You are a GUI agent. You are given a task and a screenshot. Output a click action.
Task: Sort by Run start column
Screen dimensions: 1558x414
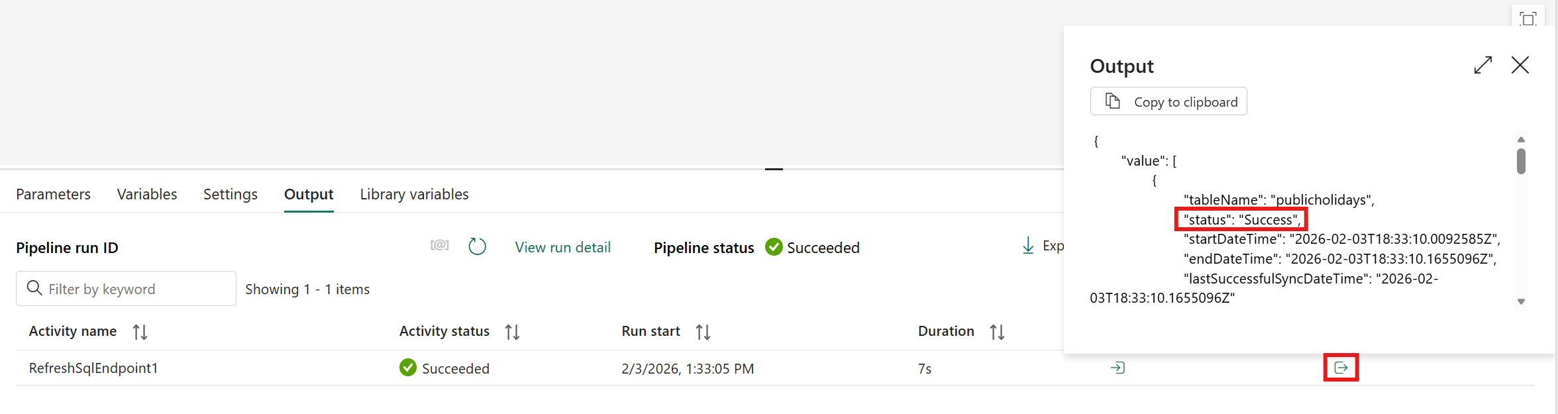point(703,332)
